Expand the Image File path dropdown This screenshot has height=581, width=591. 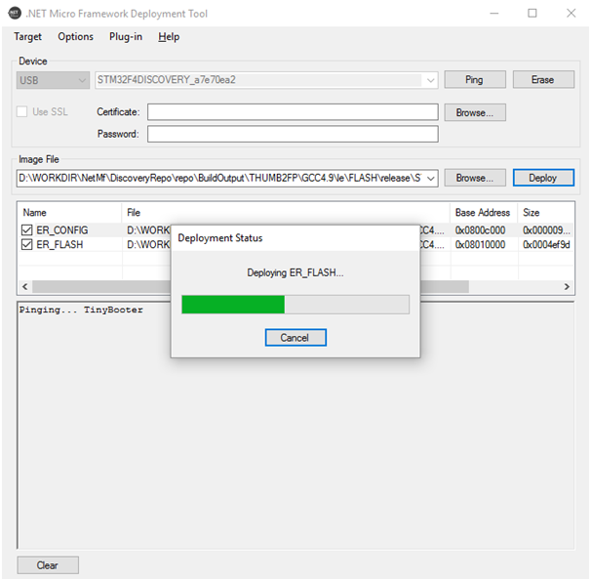[430, 178]
